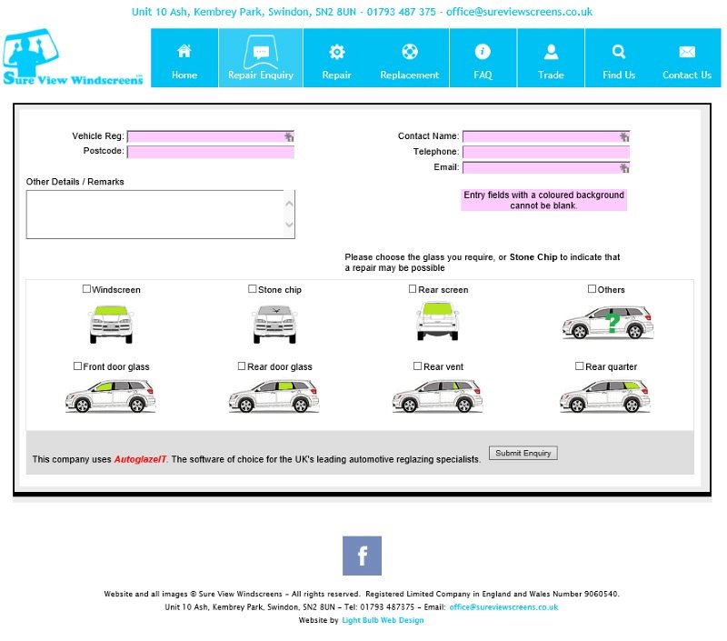Click the windscreen car illustration
Viewport: 727px width, 641px height.
111,322
